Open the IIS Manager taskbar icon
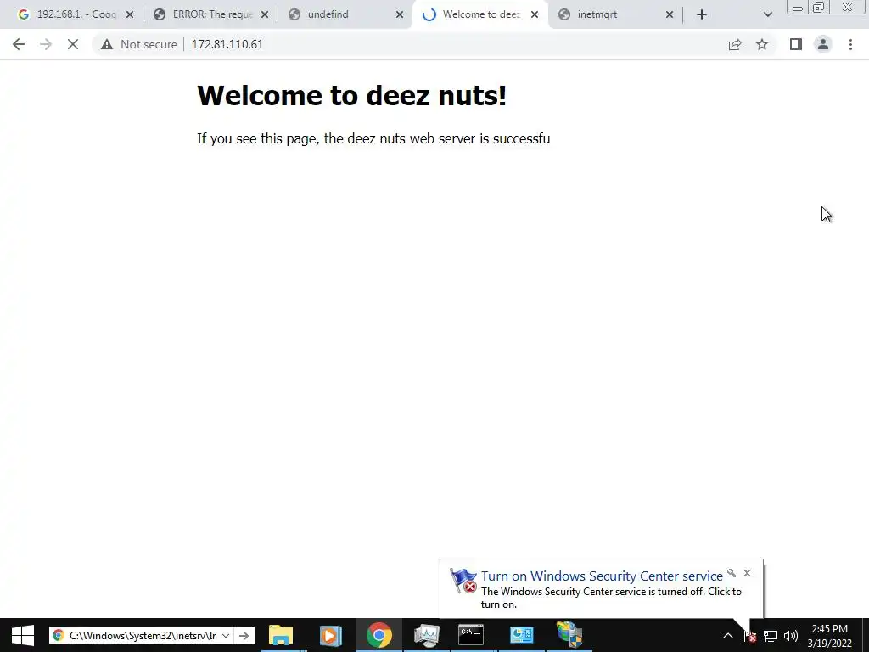 (569, 635)
